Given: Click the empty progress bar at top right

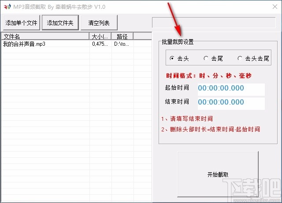Looking at the screenshot, I should tap(214, 22).
